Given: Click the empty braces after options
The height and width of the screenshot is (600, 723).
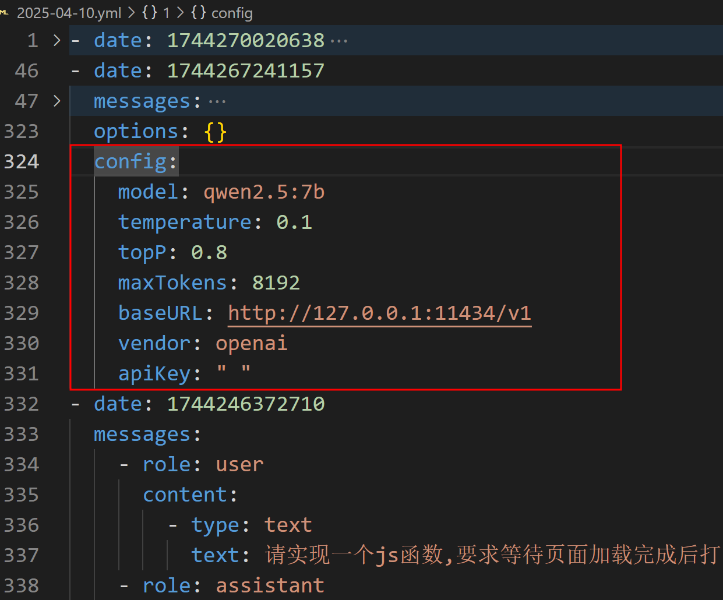Looking at the screenshot, I should click(x=215, y=132).
